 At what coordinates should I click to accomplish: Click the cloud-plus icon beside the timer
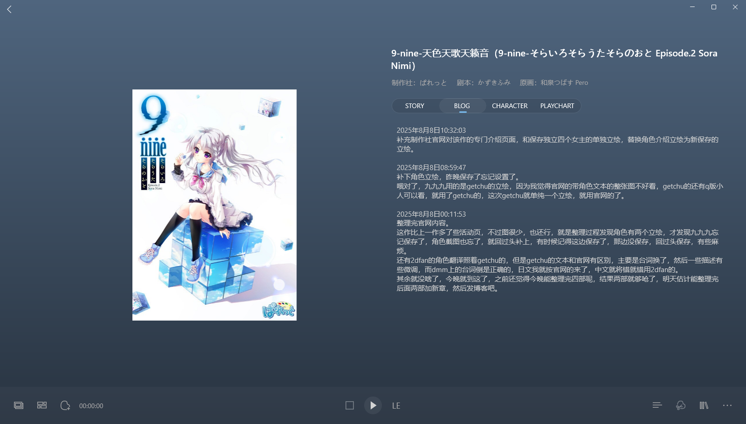click(x=65, y=405)
